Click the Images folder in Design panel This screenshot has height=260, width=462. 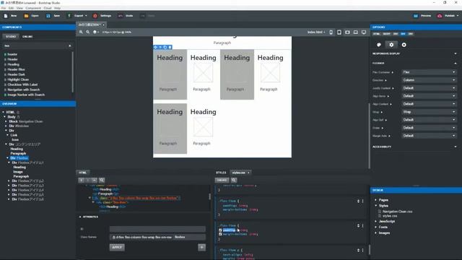point(384,233)
